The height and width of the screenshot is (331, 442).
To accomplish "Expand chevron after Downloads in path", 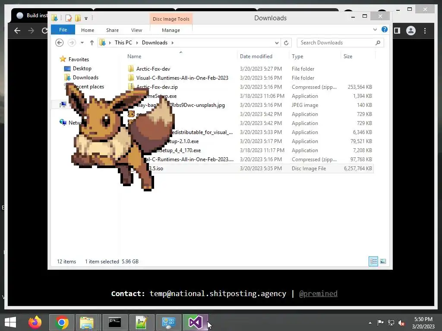I will point(172,43).
